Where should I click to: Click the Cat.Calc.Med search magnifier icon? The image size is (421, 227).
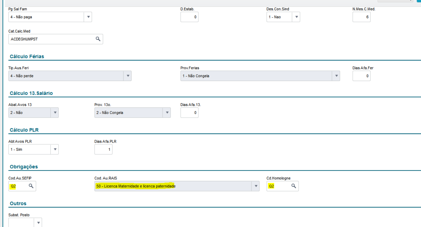coord(98,39)
